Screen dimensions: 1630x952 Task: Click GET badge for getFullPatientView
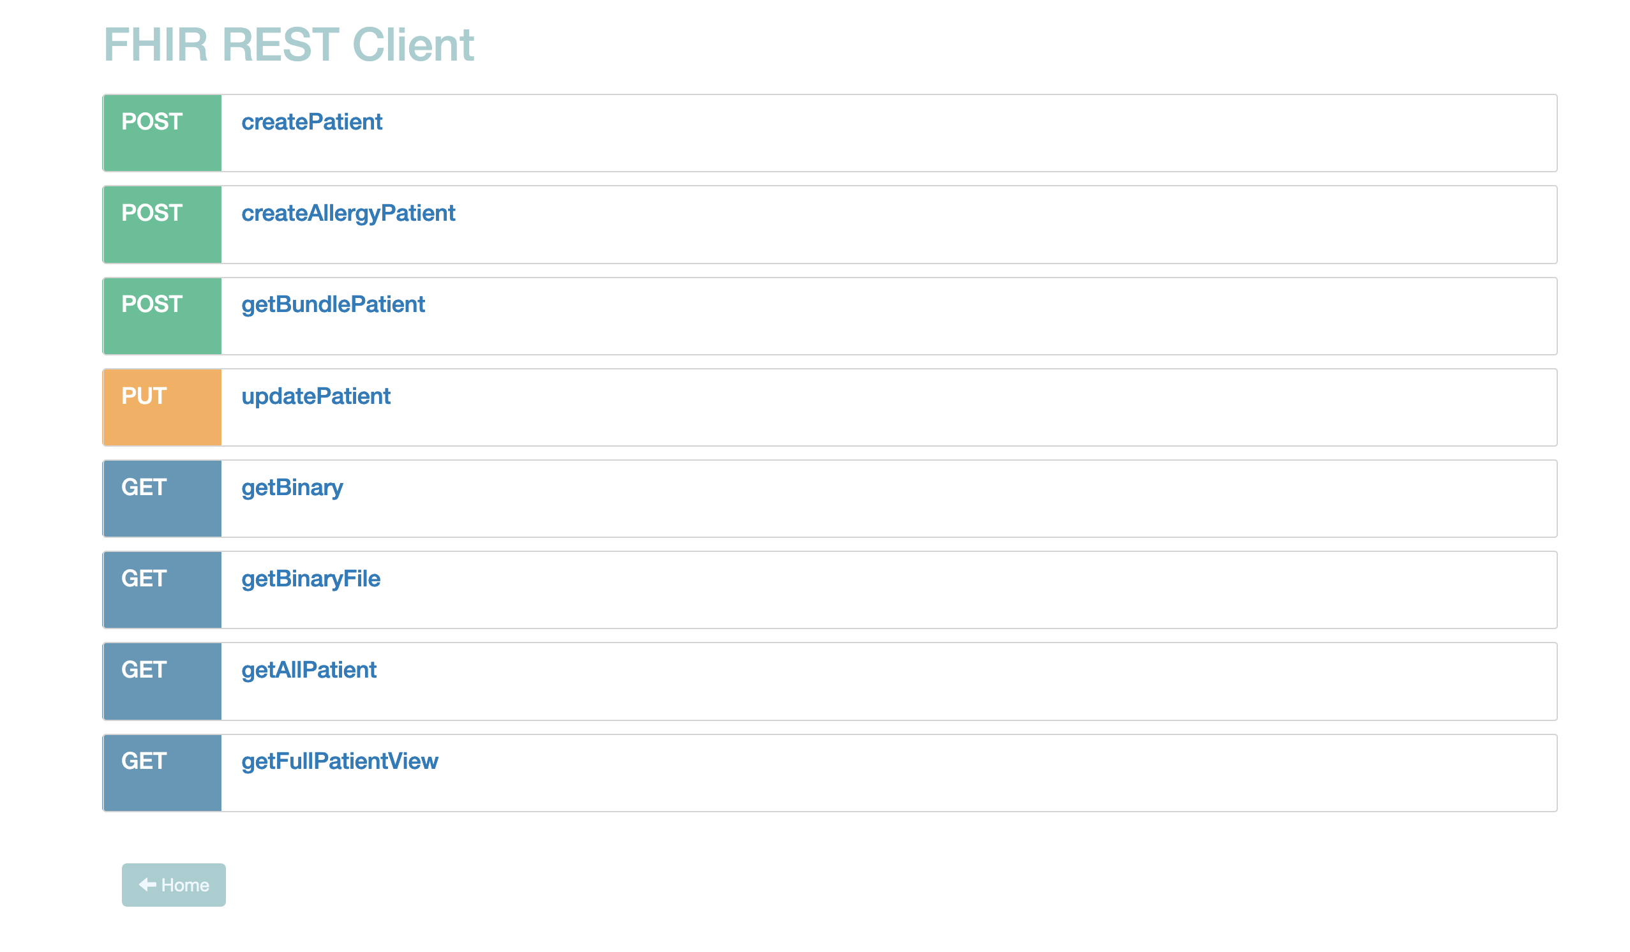161,773
